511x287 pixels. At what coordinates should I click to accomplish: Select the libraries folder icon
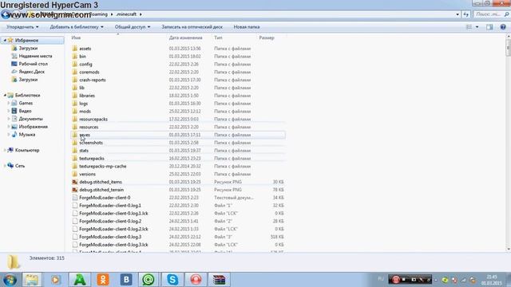tap(74, 96)
